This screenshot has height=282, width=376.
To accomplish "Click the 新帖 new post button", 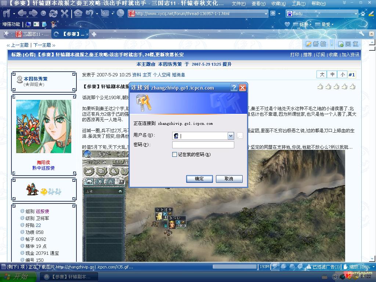I will coord(316,44).
